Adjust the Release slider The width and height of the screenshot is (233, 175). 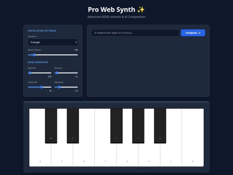tap(66, 87)
